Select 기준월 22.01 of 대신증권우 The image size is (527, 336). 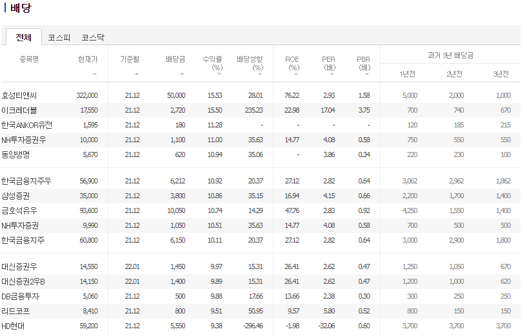pyautogui.click(x=132, y=266)
